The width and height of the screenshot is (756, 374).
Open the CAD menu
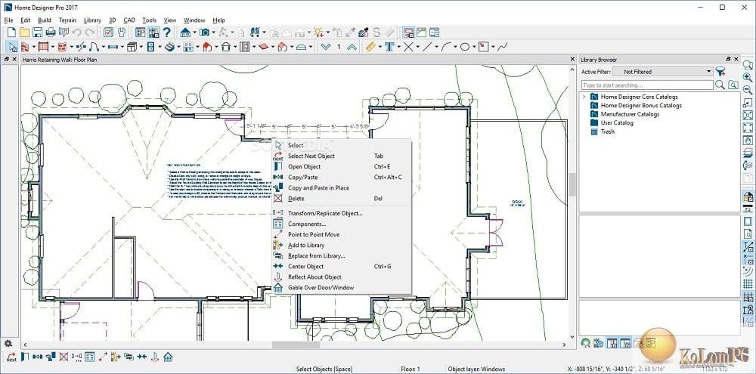coord(129,20)
